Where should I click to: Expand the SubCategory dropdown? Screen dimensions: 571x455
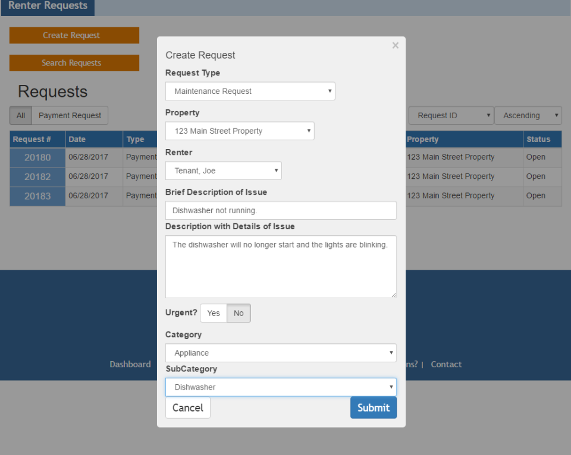(281, 387)
